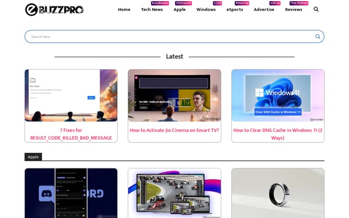
Task: Go to Tech News section
Action: (x=152, y=10)
